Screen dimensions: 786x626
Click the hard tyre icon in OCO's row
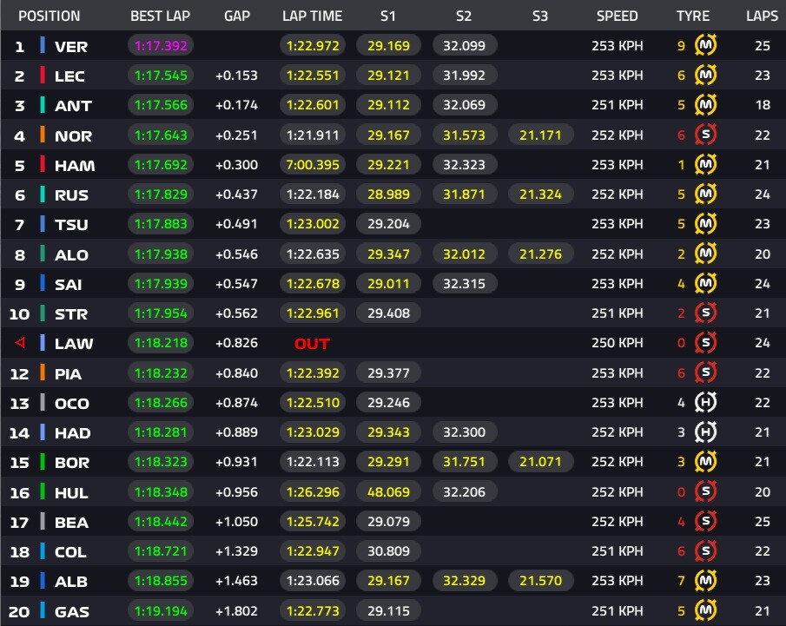coord(705,402)
